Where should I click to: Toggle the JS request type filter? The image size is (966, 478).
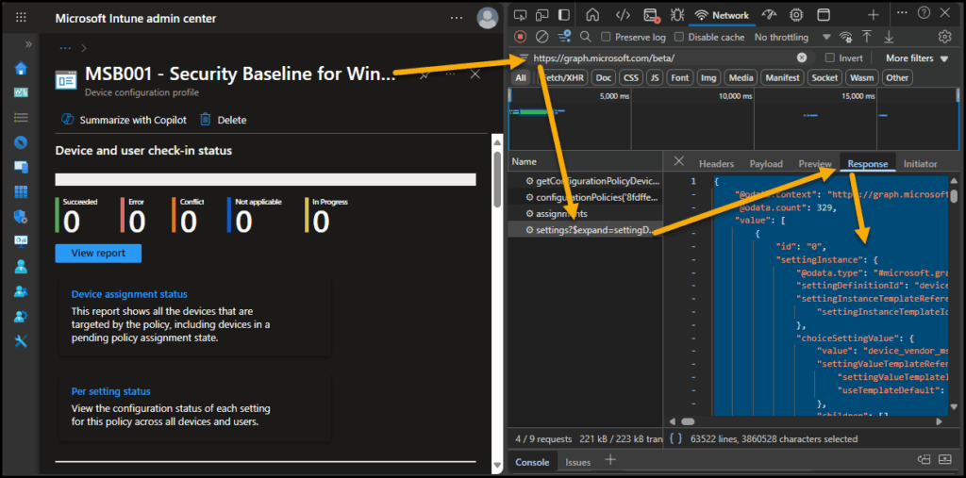point(655,77)
